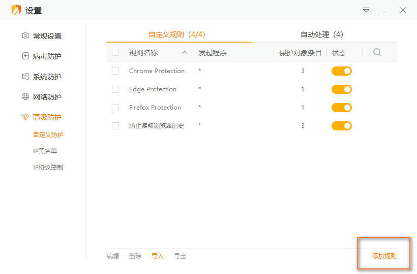
Task: Click the 高级防护 diamond icon
Action: point(25,117)
